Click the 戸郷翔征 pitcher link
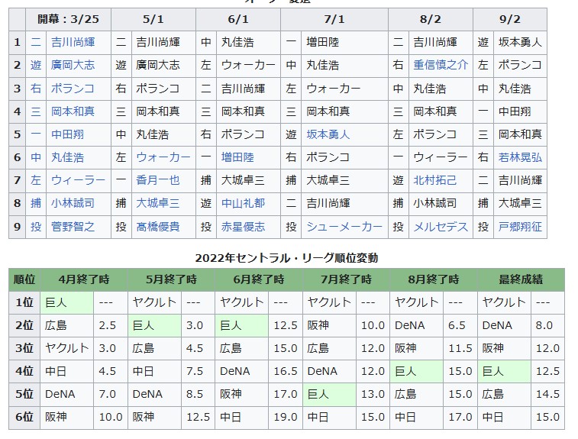This screenshot has width=578, height=439. point(520,226)
